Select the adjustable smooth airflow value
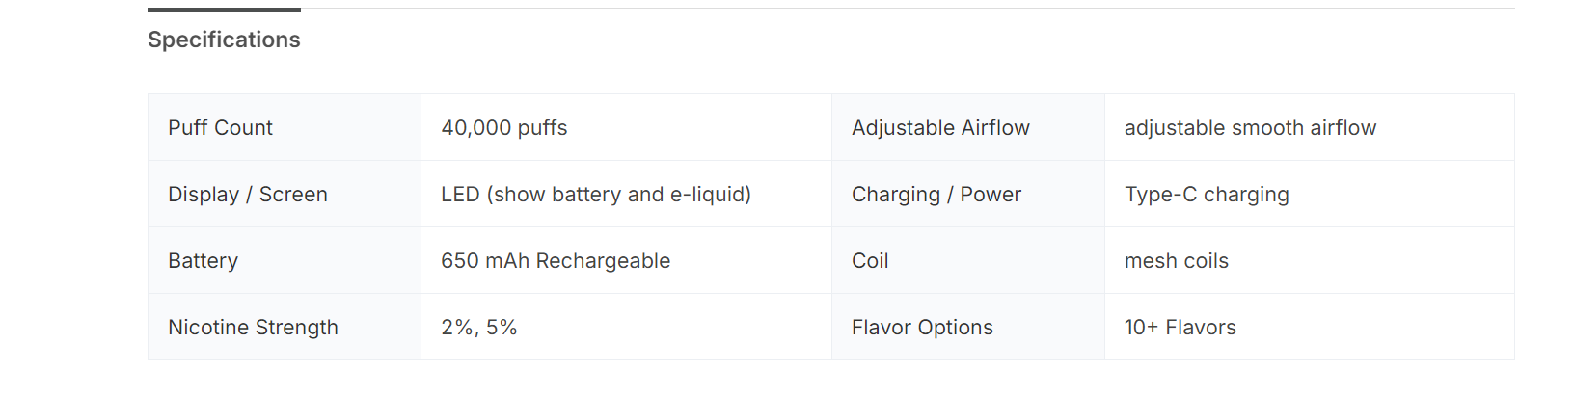Screen dimensions: 1574x398 click(x=1250, y=128)
